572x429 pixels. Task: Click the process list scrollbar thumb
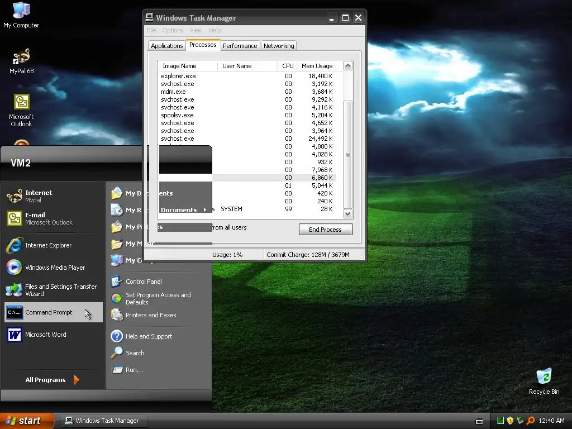(347, 155)
